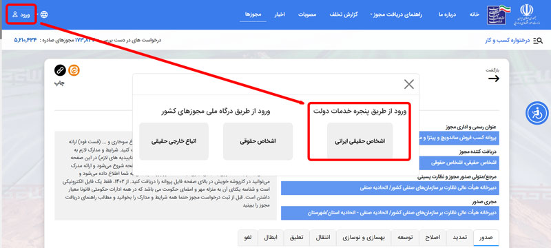
Task: Switch to the انتقال tab
Action: point(323,237)
